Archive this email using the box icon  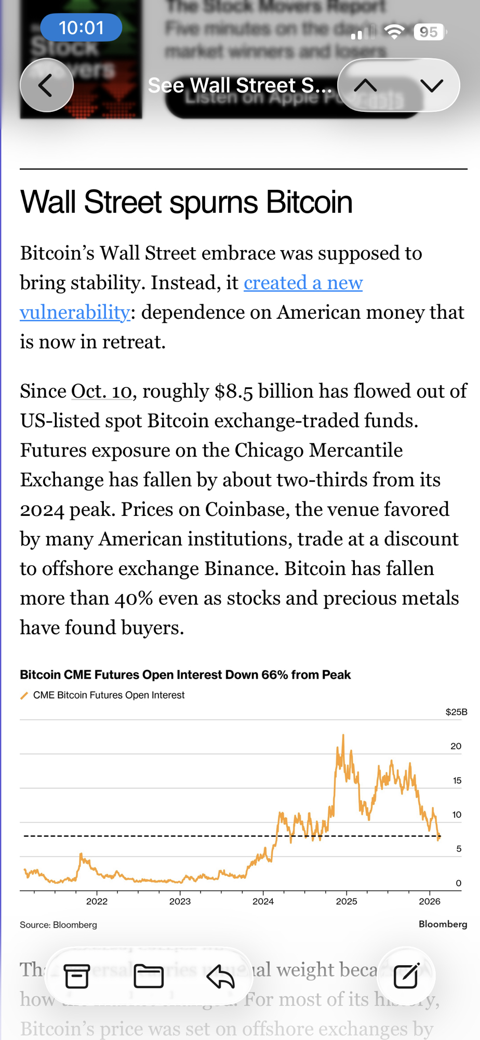[x=77, y=976]
